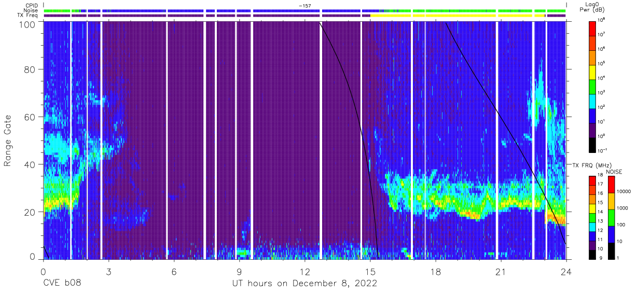Image resolution: width=637 pixels, height=294 pixels.
Task: Click x-axis tick label '24'
Action: [566, 272]
